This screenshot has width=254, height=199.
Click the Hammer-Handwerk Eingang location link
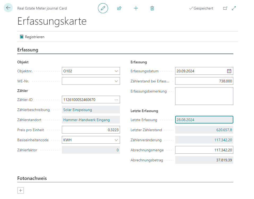(x=86, y=120)
